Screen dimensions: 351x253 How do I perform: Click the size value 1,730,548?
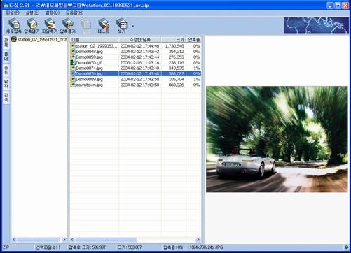(174, 46)
